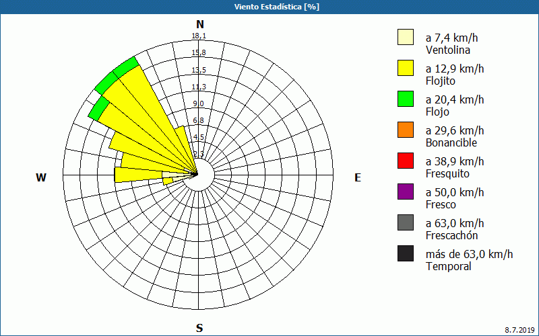Click the Bonancible legend name

point(451,142)
